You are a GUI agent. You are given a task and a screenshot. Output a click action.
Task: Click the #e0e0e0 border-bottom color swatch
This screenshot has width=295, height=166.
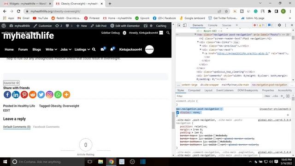(x=218, y=142)
